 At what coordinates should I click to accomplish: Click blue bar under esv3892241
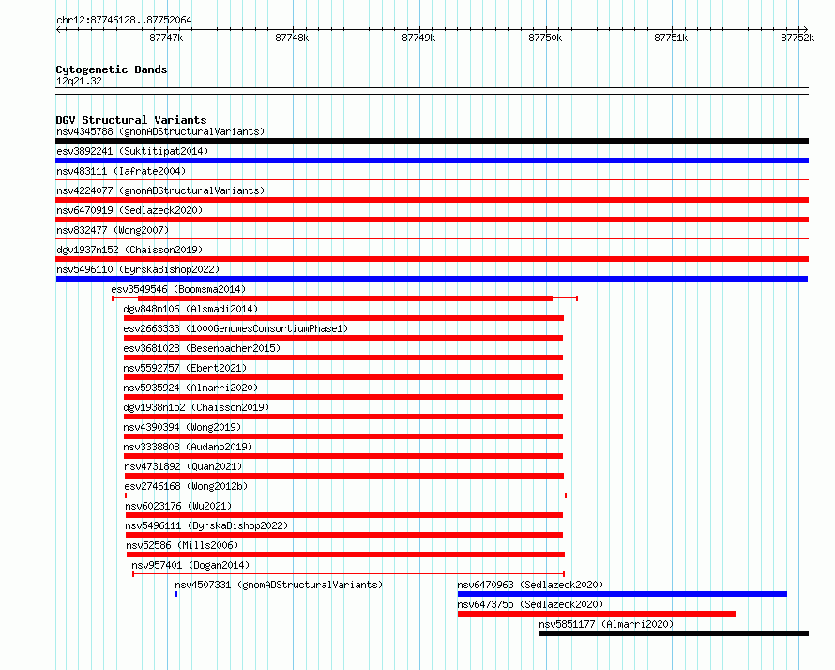pos(432,160)
